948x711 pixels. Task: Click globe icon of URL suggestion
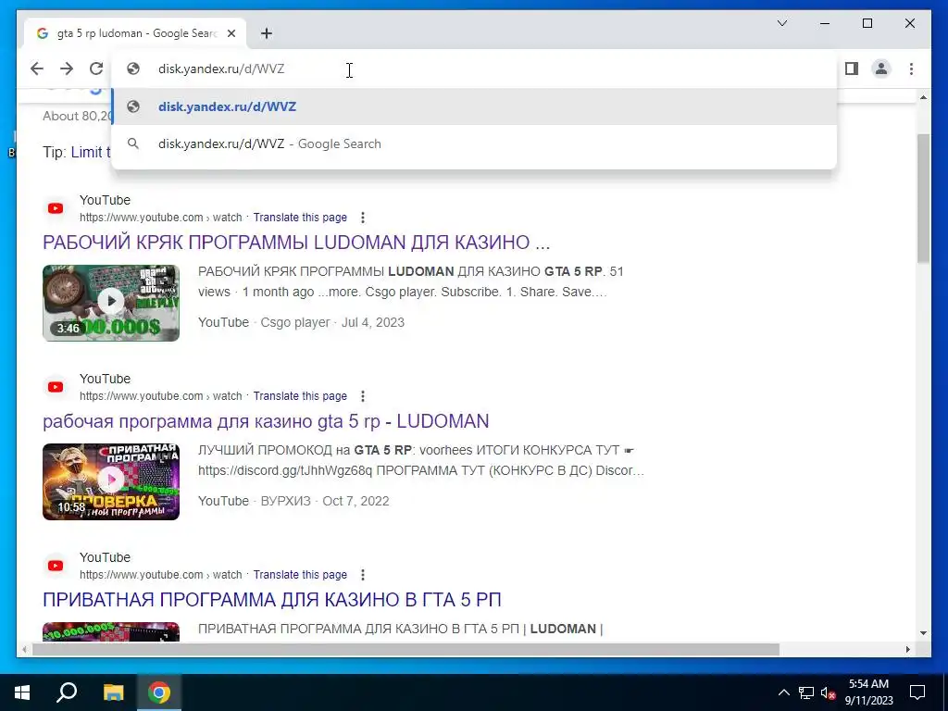pyautogui.click(x=133, y=106)
